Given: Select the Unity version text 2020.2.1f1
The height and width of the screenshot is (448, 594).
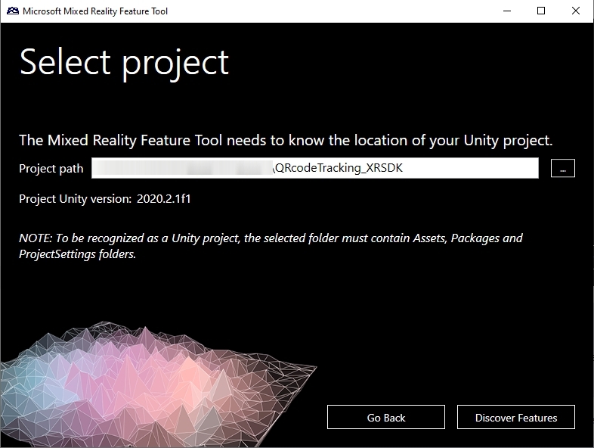Looking at the screenshot, I should tap(164, 199).
